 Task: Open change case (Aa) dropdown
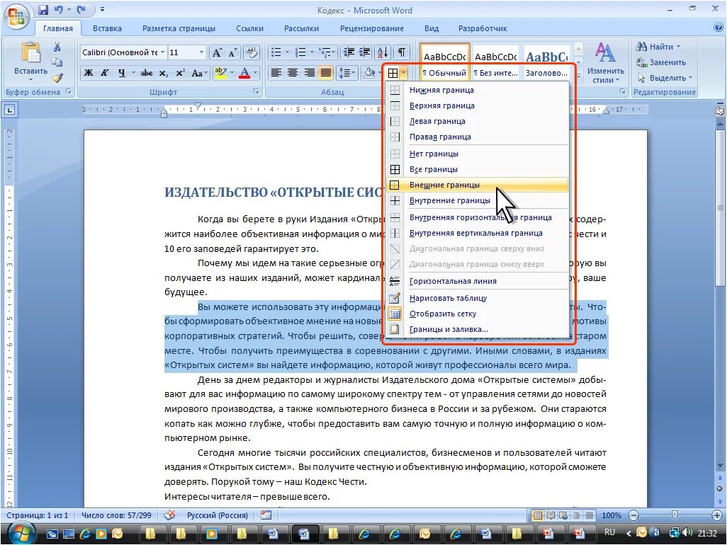coord(199,73)
